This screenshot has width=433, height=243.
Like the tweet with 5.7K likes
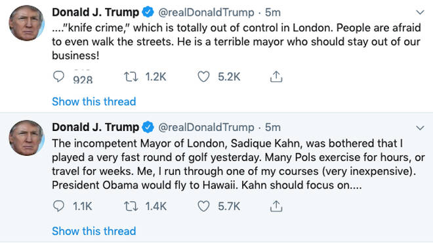tap(203, 206)
